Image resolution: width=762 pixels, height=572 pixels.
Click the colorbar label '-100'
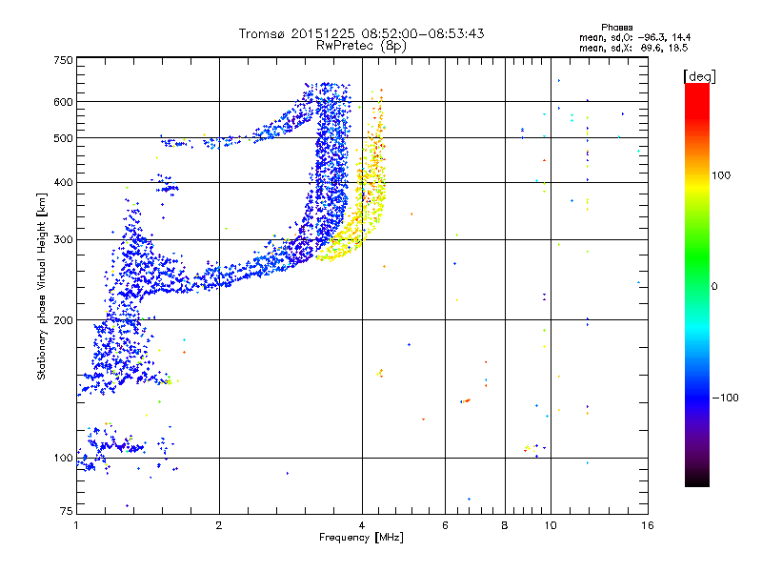tap(725, 398)
